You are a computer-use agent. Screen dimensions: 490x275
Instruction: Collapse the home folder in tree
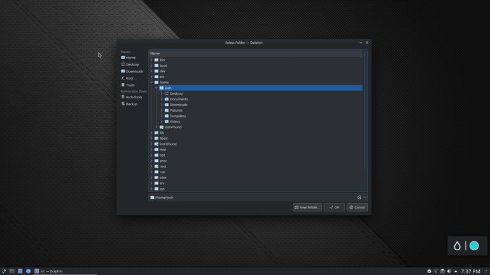pyautogui.click(x=151, y=83)
